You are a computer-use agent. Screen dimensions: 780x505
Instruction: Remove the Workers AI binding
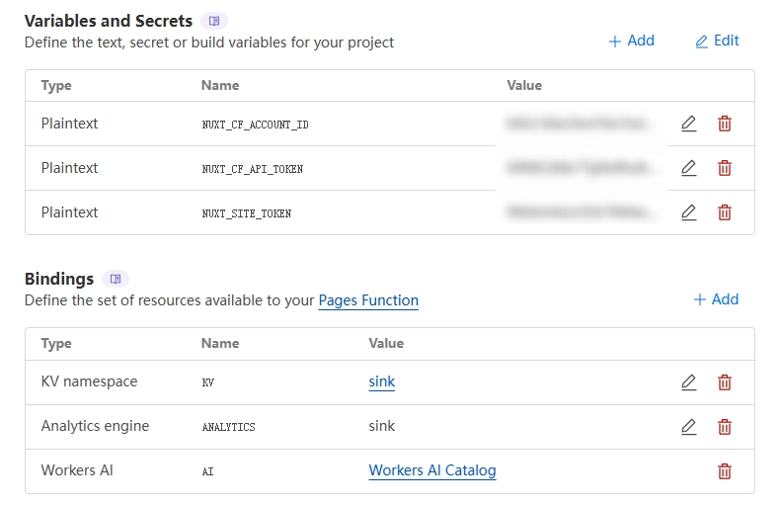tap(724, 471)
